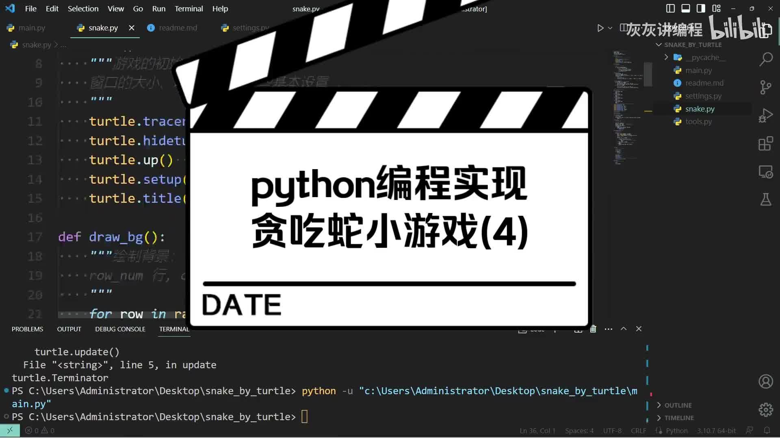Open the Source Control view icon

point(766,87)
